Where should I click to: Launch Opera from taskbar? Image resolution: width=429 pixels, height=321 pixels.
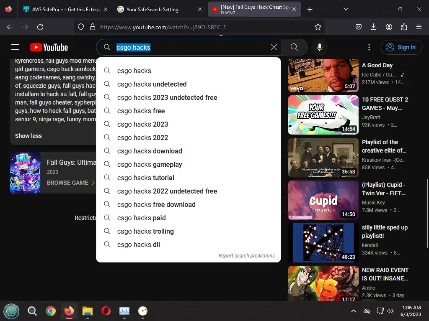click(x=106, y=311)
